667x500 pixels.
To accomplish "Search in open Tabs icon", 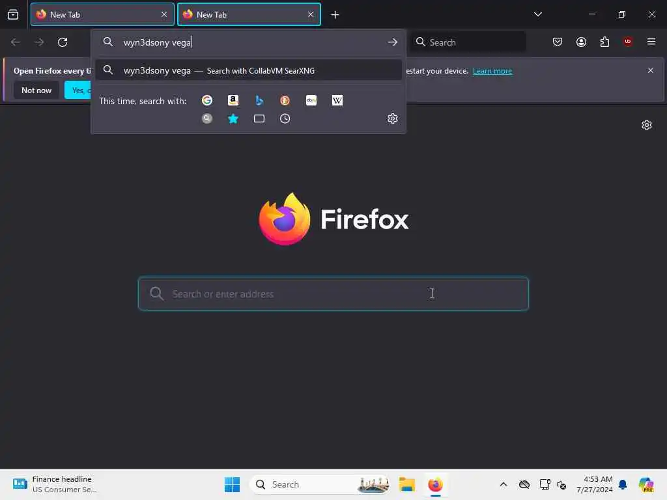I will [259, 118].
